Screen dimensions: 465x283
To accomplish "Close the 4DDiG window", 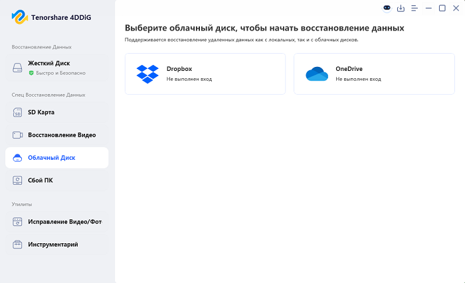I will point(456,9).
